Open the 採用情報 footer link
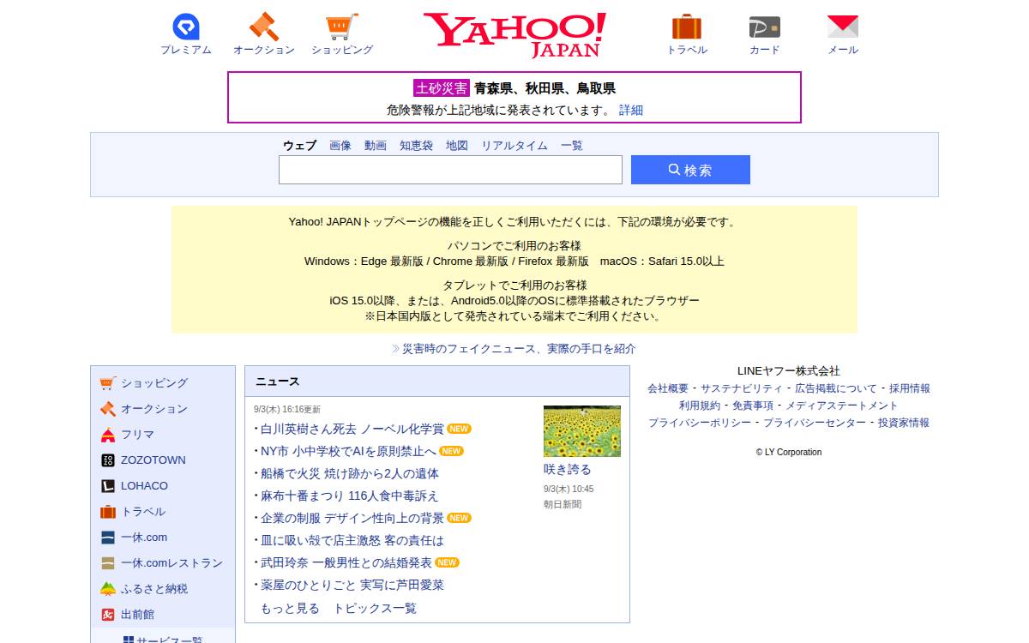 [x=910, y=388]
